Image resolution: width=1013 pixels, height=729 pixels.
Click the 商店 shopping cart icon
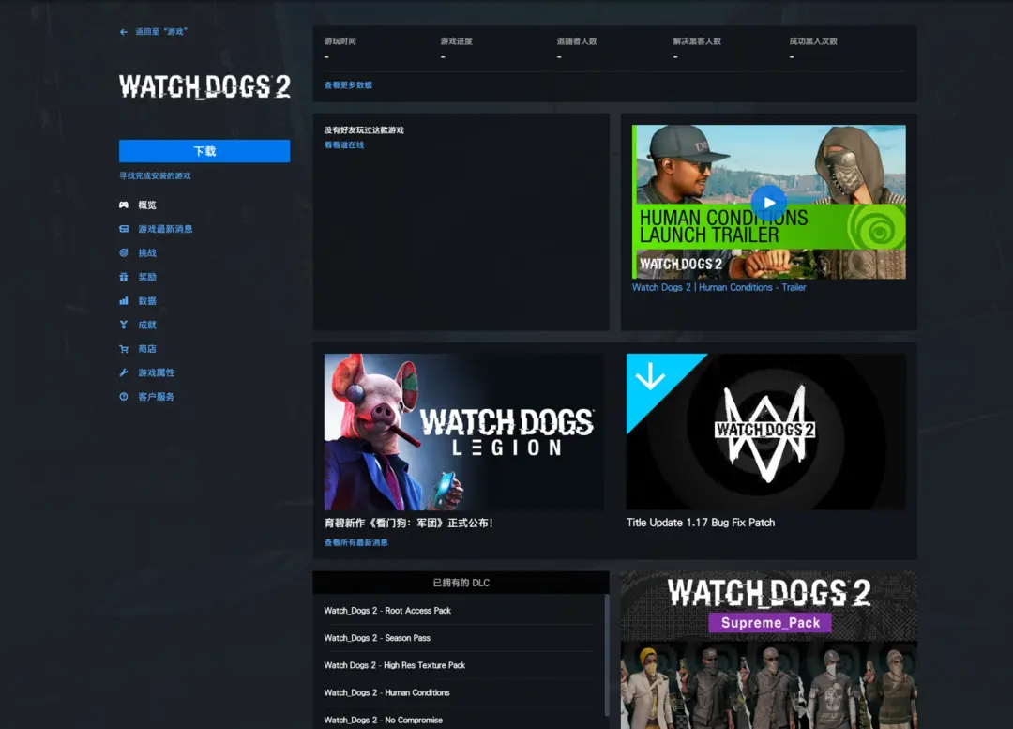pyautogui.click(x=124, y=348)
